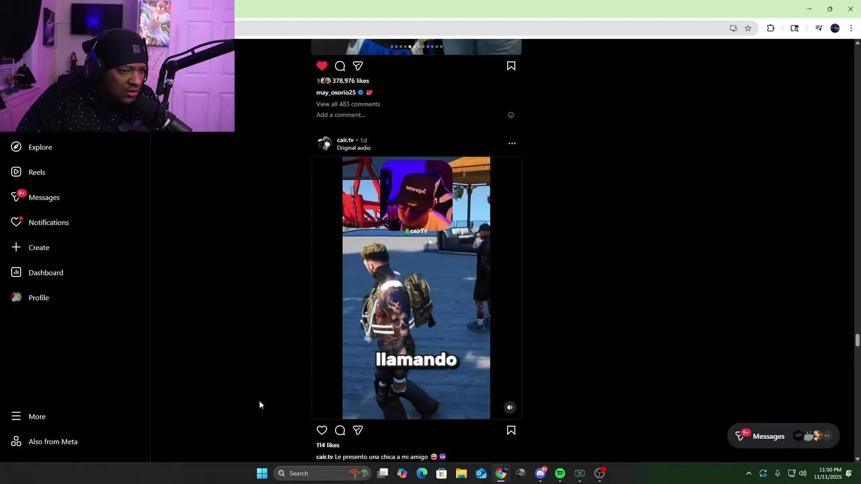This screenshot has height=484, width=861.
Task: Open Microsoft Store from taskbar
Action: [x=441, y=473]
